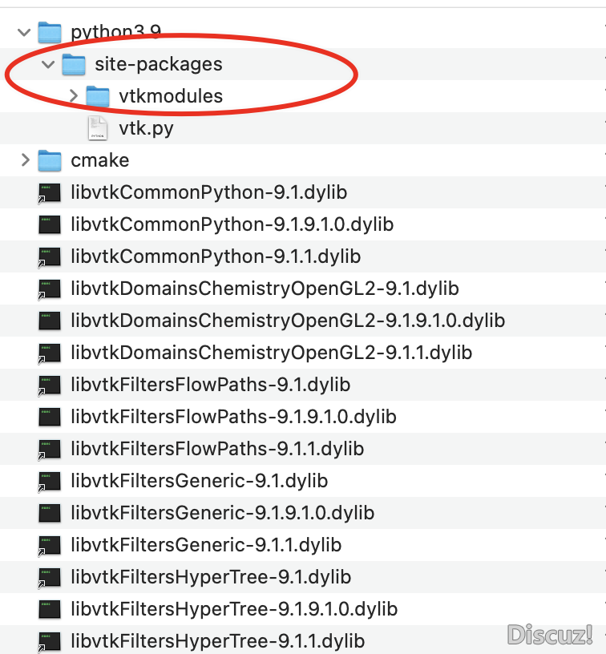Collapse the site-packages folder chevron
This screenshot has height=654, width=606.
[x=48, y=64]
